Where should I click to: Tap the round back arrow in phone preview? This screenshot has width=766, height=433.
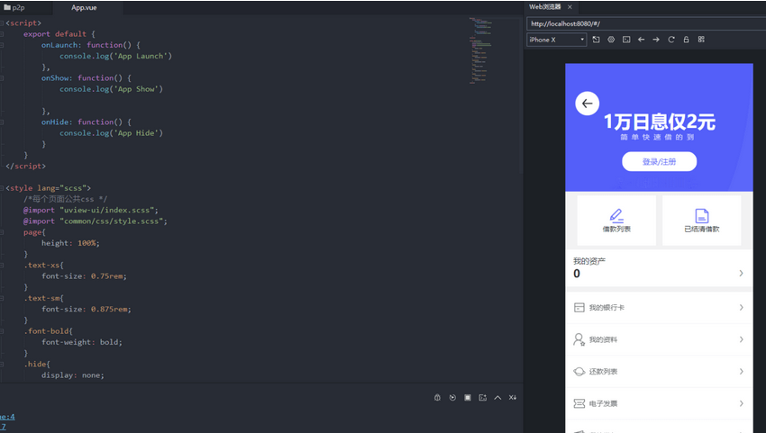point(588,104)
